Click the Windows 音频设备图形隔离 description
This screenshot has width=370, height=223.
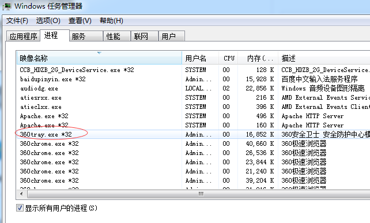pos(323,88)
